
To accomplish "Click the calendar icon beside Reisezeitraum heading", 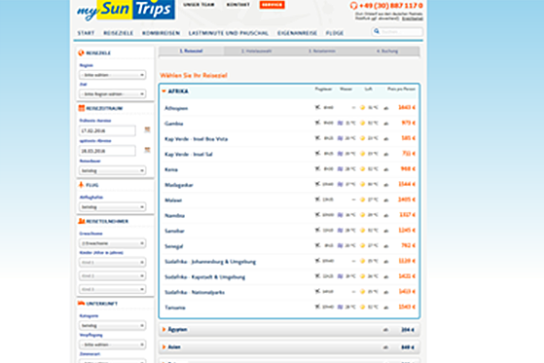I will point(81,108).
